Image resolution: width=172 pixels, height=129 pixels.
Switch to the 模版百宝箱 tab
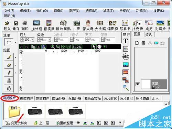(x=93, y=98)
